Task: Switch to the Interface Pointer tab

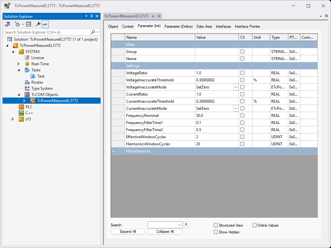Action: click(247, 26)
